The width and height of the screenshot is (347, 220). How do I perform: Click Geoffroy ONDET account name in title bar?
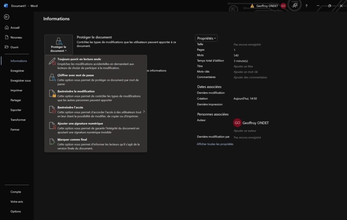[267, 6]
